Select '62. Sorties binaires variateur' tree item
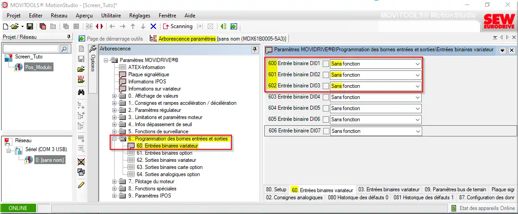This screenshot has width=518, height=214. click(167, 160)
